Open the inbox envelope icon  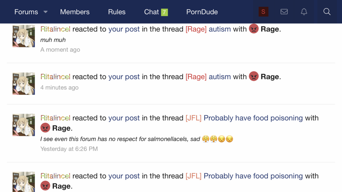pos(284,12)
